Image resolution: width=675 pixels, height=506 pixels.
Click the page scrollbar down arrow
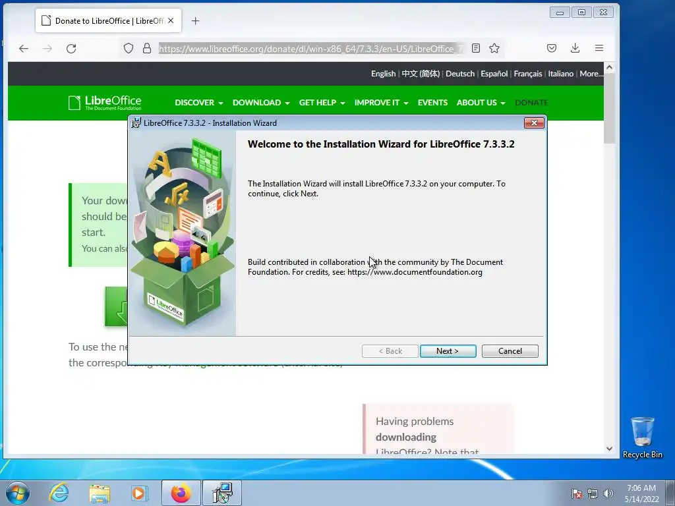coord(609,448)
